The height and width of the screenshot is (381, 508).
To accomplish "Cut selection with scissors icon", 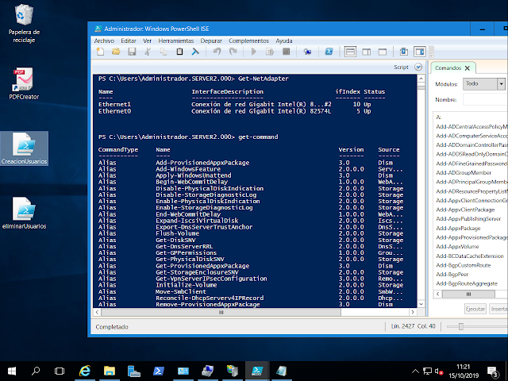I will [148, 52].
